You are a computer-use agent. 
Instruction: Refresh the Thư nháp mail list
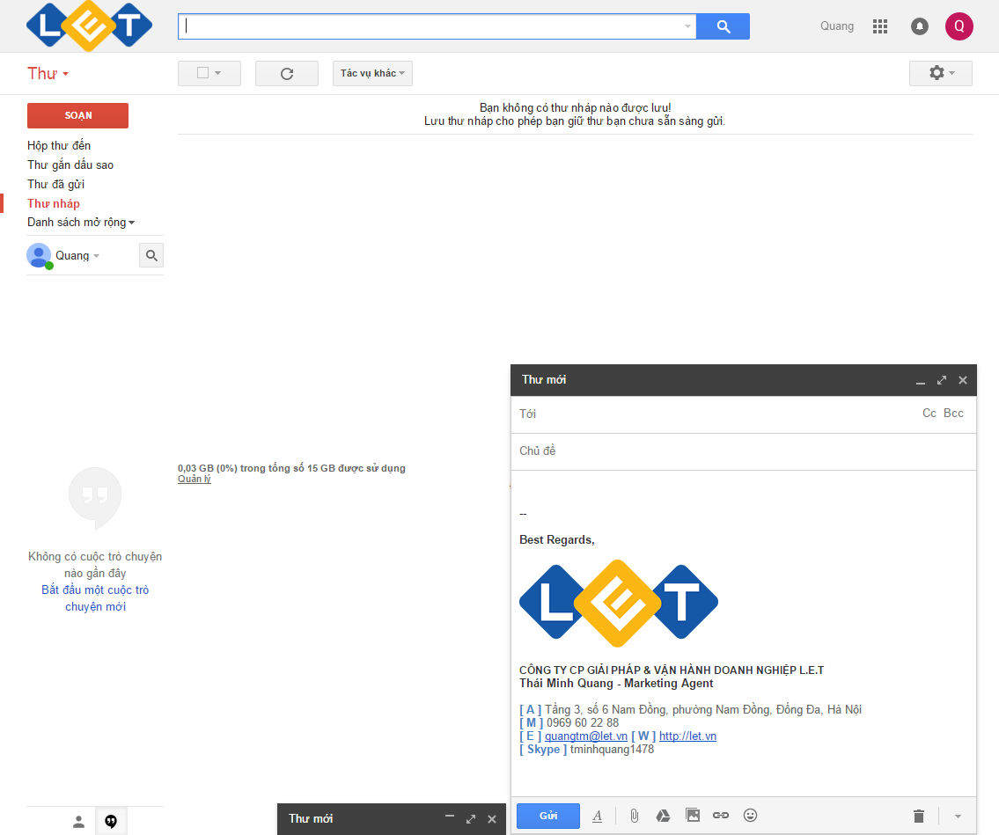pos(286,73)
